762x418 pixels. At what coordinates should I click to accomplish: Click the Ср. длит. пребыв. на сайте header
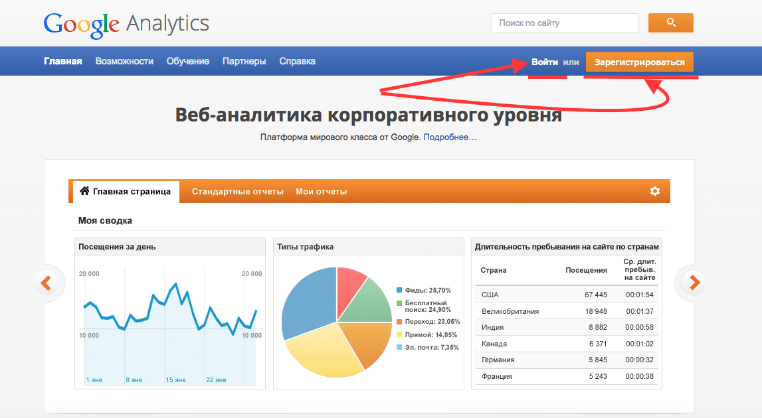pos(640,269)
